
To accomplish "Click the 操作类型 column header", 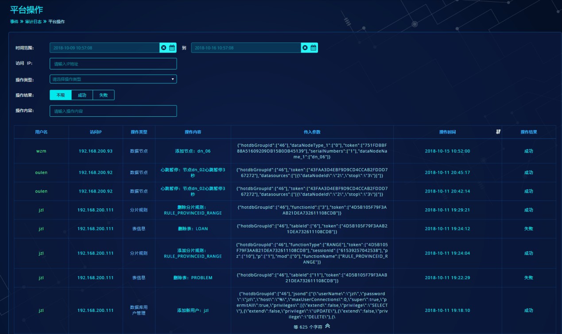I will point(139,132).
